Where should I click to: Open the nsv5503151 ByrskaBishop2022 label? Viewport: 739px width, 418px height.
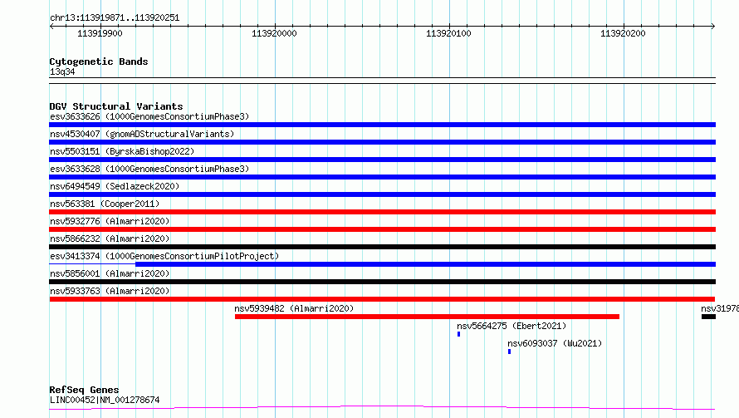click(x=122, y=151)
